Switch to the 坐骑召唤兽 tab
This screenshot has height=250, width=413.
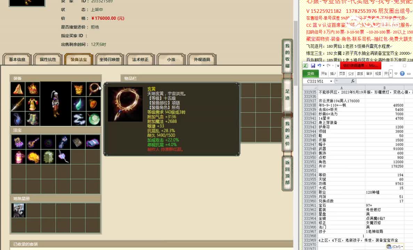(x=109, y=59)
